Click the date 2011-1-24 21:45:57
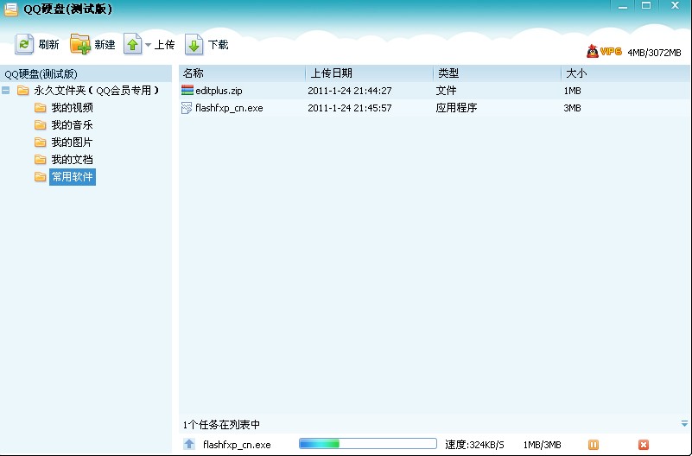The image size is (692, 456). [x=350, y=108]
